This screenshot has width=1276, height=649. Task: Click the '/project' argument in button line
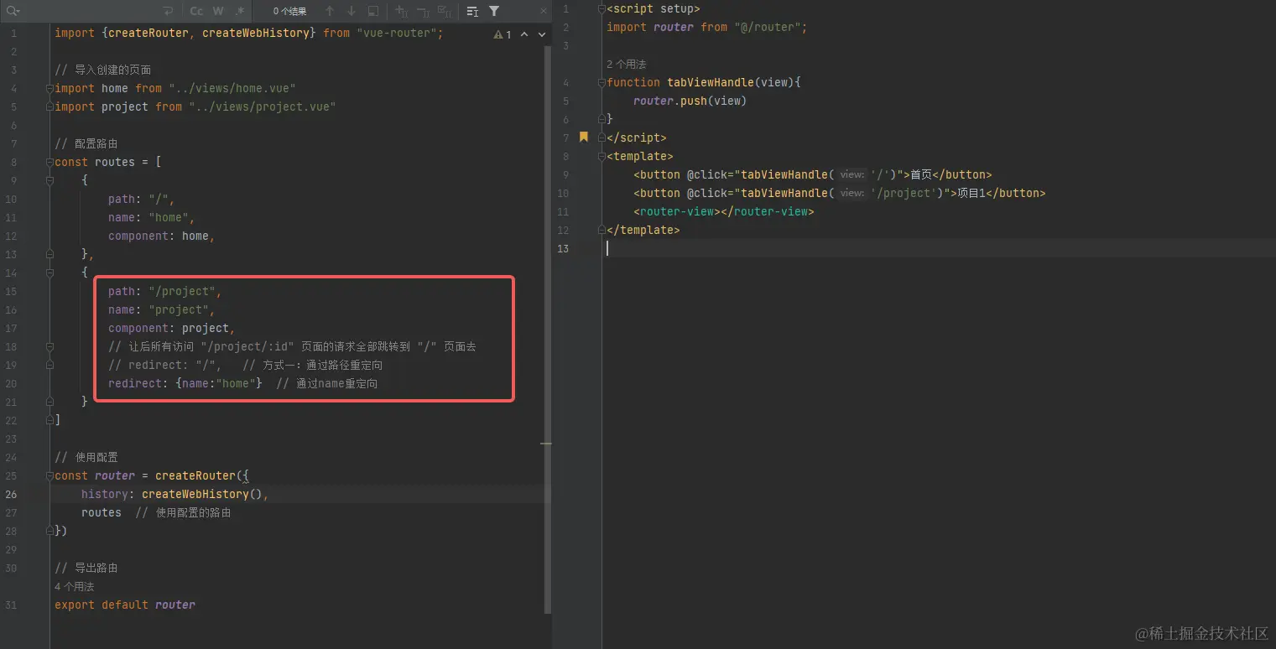click(x=902, y=193)
